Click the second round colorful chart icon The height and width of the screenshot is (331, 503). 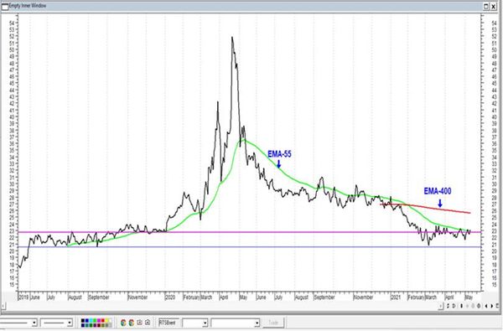point(132,323)
